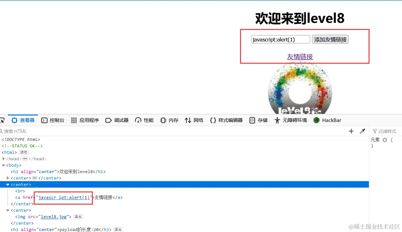Select the eyedropper color picker icon
Screen dimensions: 402x232
coord(362,131)
